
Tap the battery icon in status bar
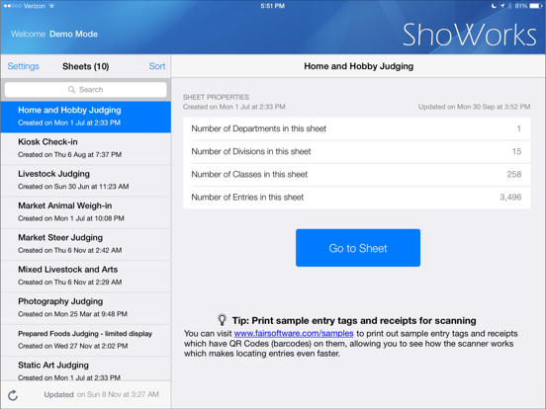click(535, 6)
